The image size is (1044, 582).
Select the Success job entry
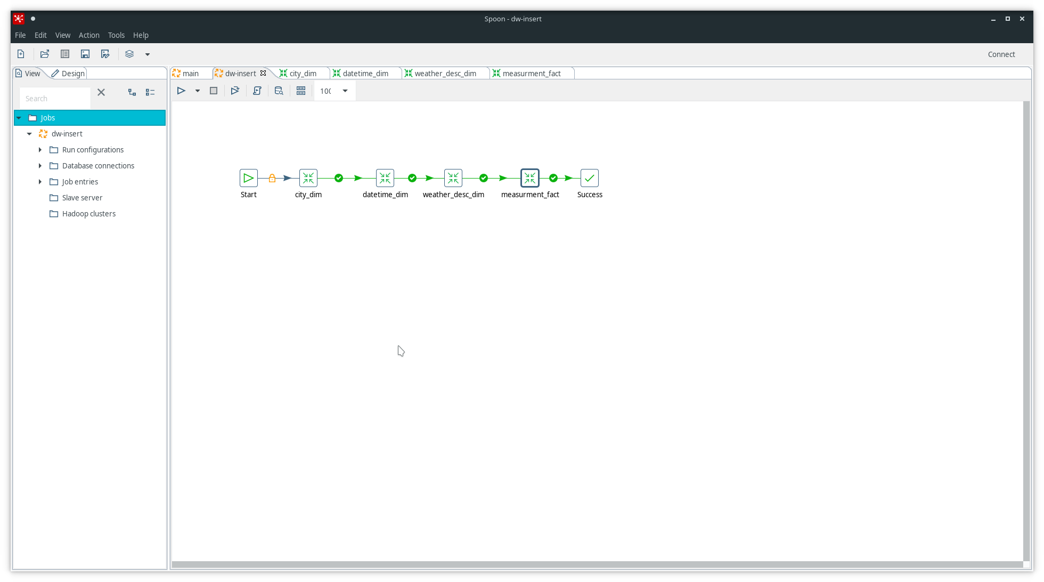(590, 178)
